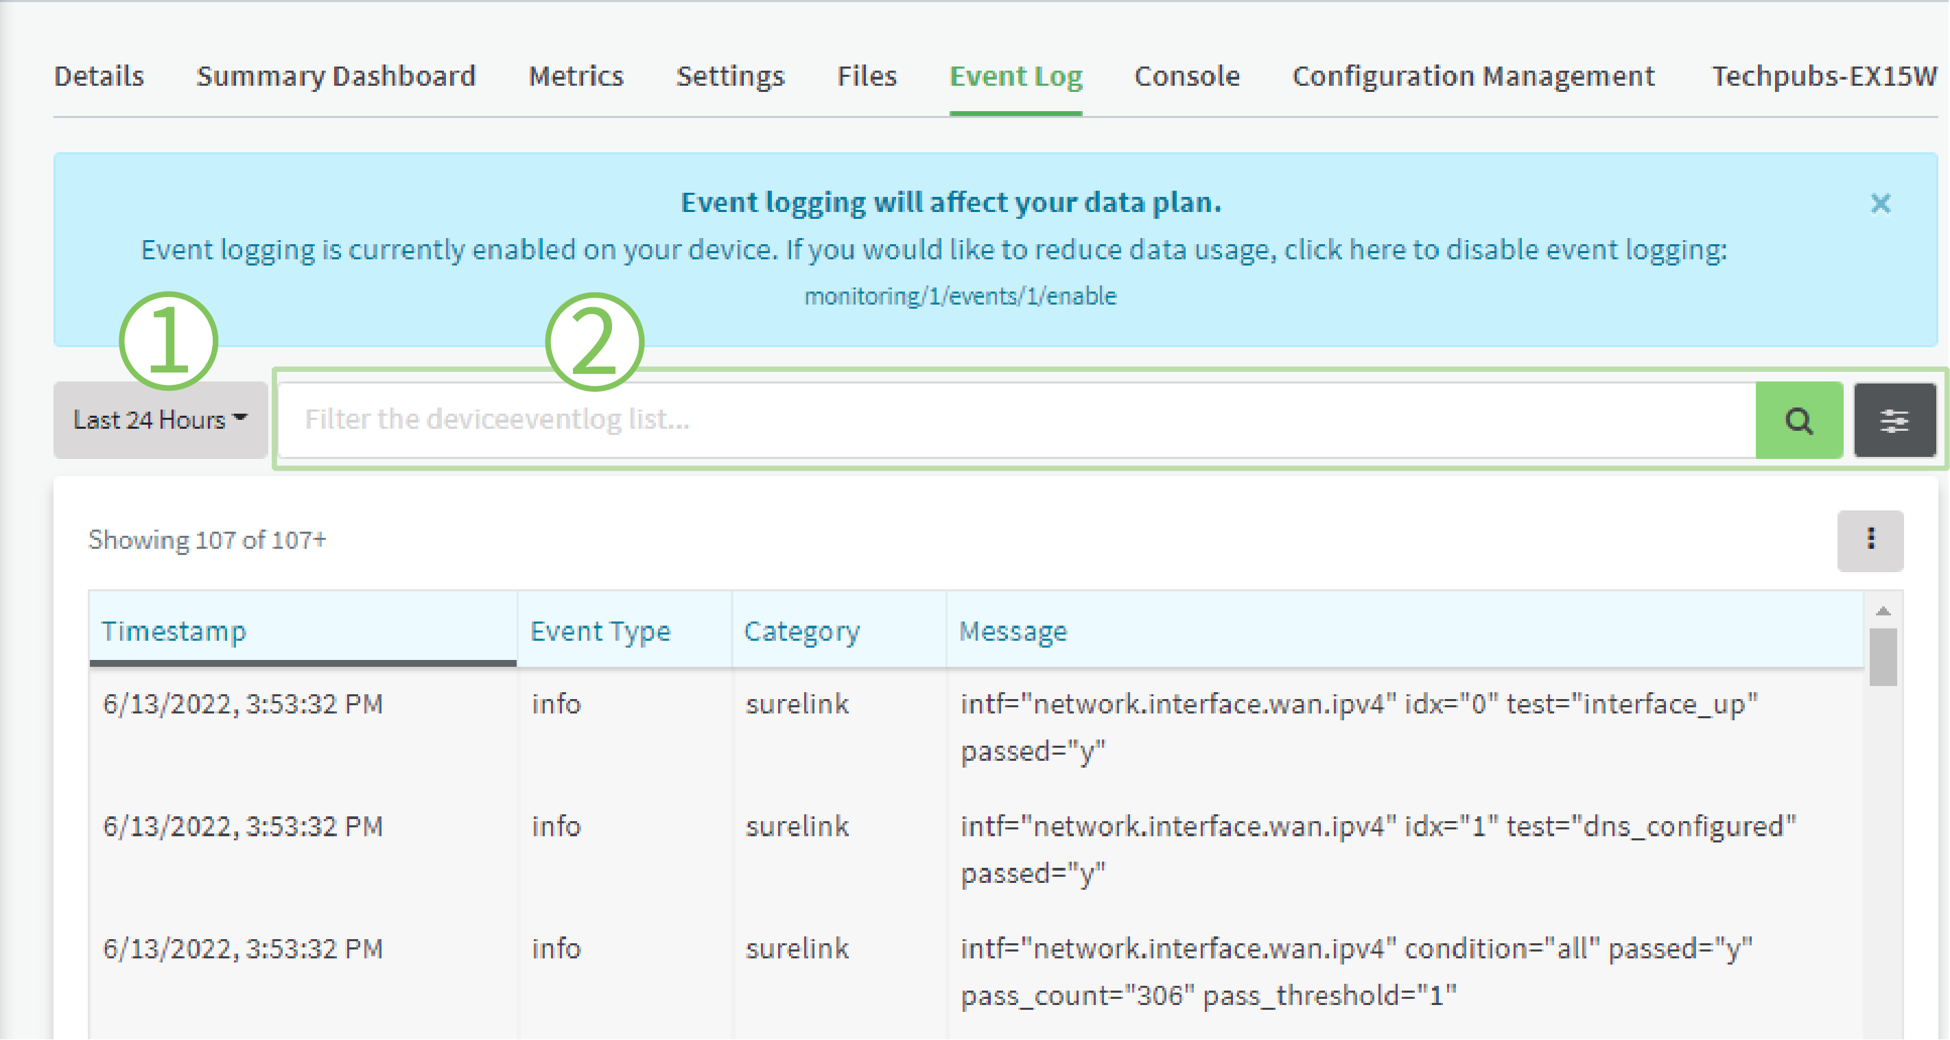Dismiss the event logging banner

[1880, 204]
